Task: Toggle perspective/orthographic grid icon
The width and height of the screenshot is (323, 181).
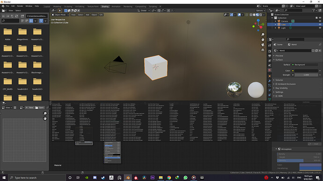Action: (x=263, y=50)
